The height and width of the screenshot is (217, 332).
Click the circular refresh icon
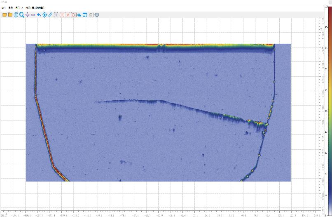coord(16,15)
